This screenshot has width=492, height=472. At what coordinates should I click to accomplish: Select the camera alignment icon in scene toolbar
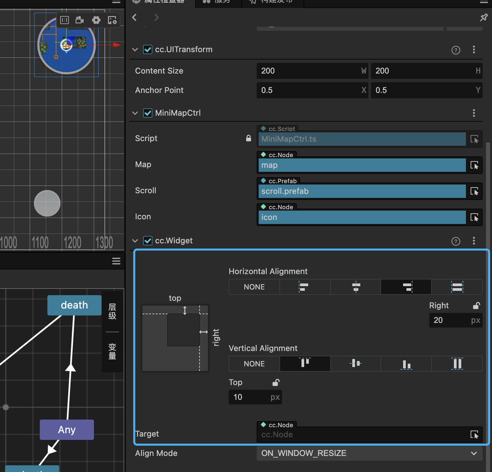tap(80, 20)
